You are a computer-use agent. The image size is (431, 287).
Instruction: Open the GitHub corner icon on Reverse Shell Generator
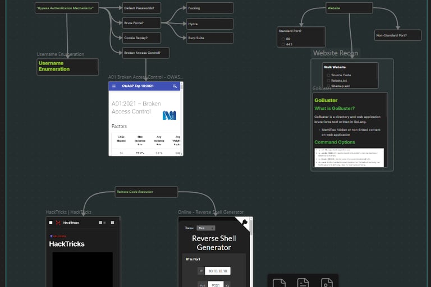click(244, 222)
